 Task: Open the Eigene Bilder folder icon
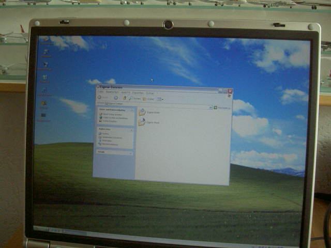142,112
